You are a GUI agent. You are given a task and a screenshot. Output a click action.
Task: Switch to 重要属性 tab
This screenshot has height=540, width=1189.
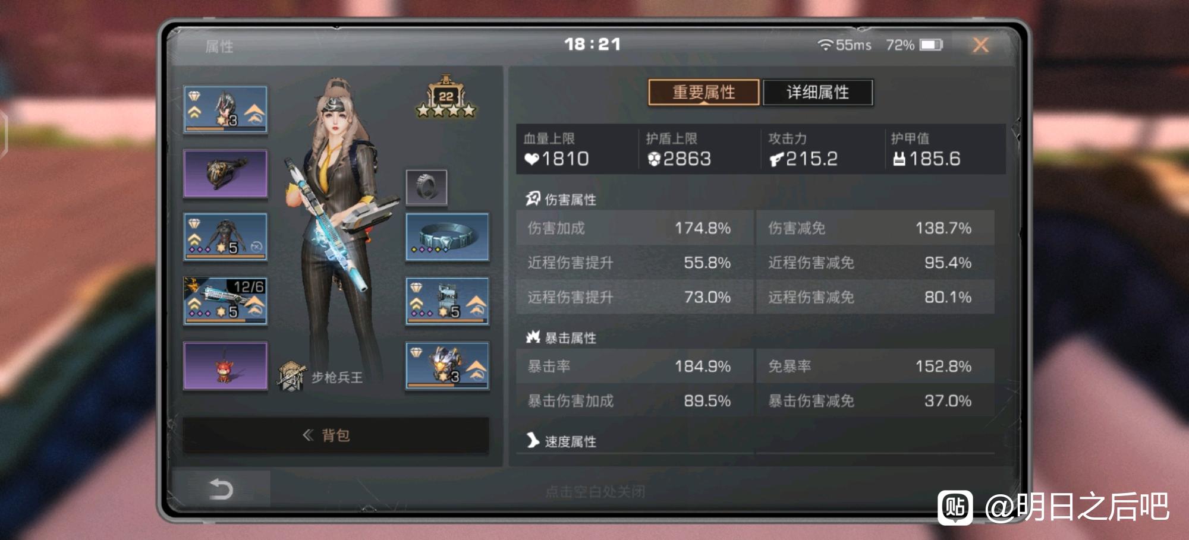[704, 92]
